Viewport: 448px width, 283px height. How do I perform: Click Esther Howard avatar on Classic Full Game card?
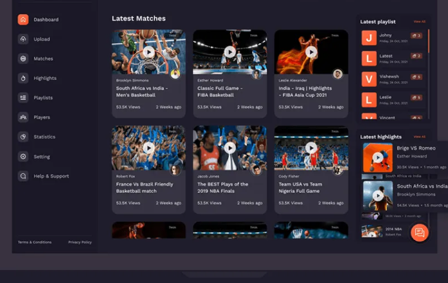coord(256,74)
